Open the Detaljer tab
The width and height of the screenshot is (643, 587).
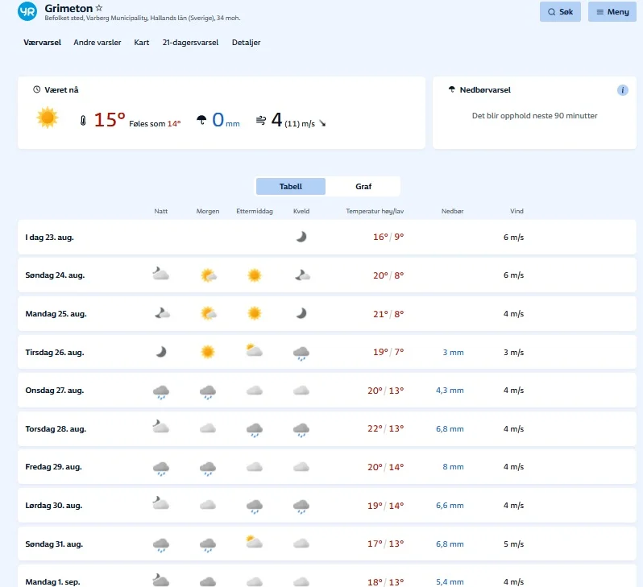(x=246, y=43)
